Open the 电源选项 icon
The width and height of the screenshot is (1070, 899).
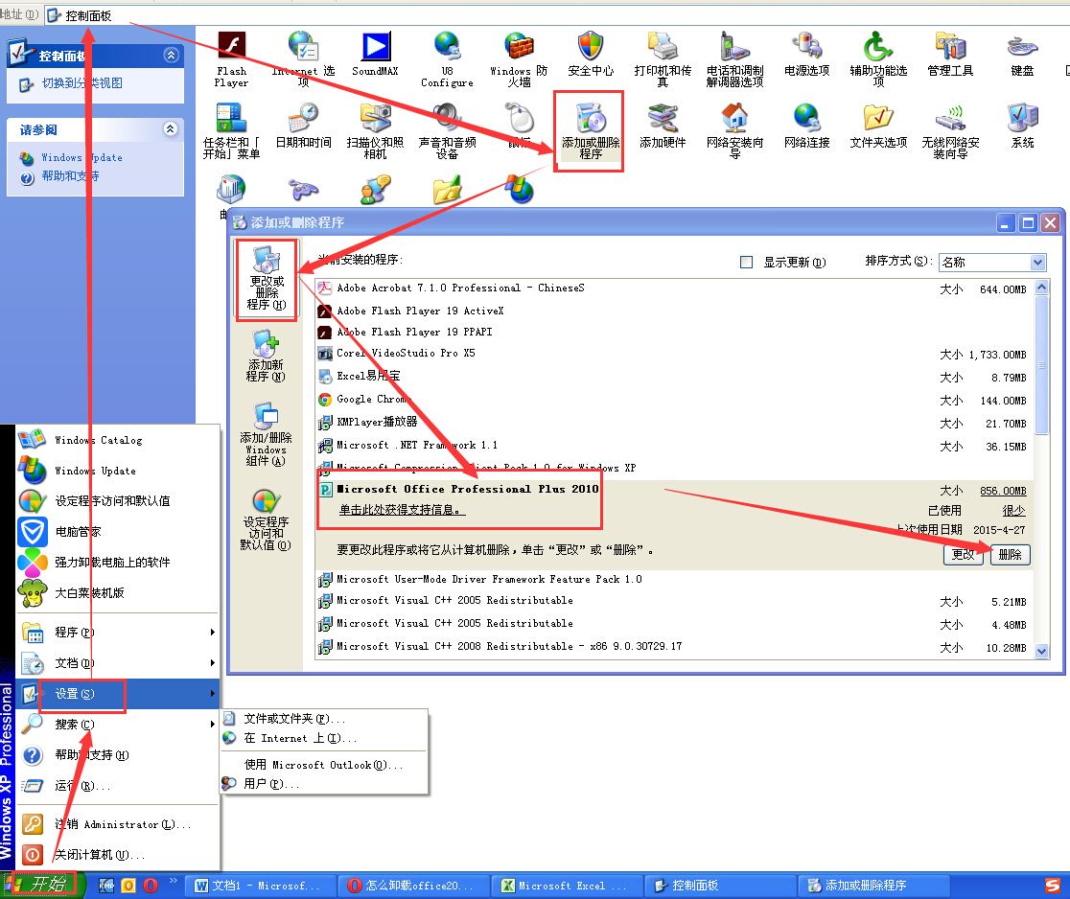[x=806, y=54]
